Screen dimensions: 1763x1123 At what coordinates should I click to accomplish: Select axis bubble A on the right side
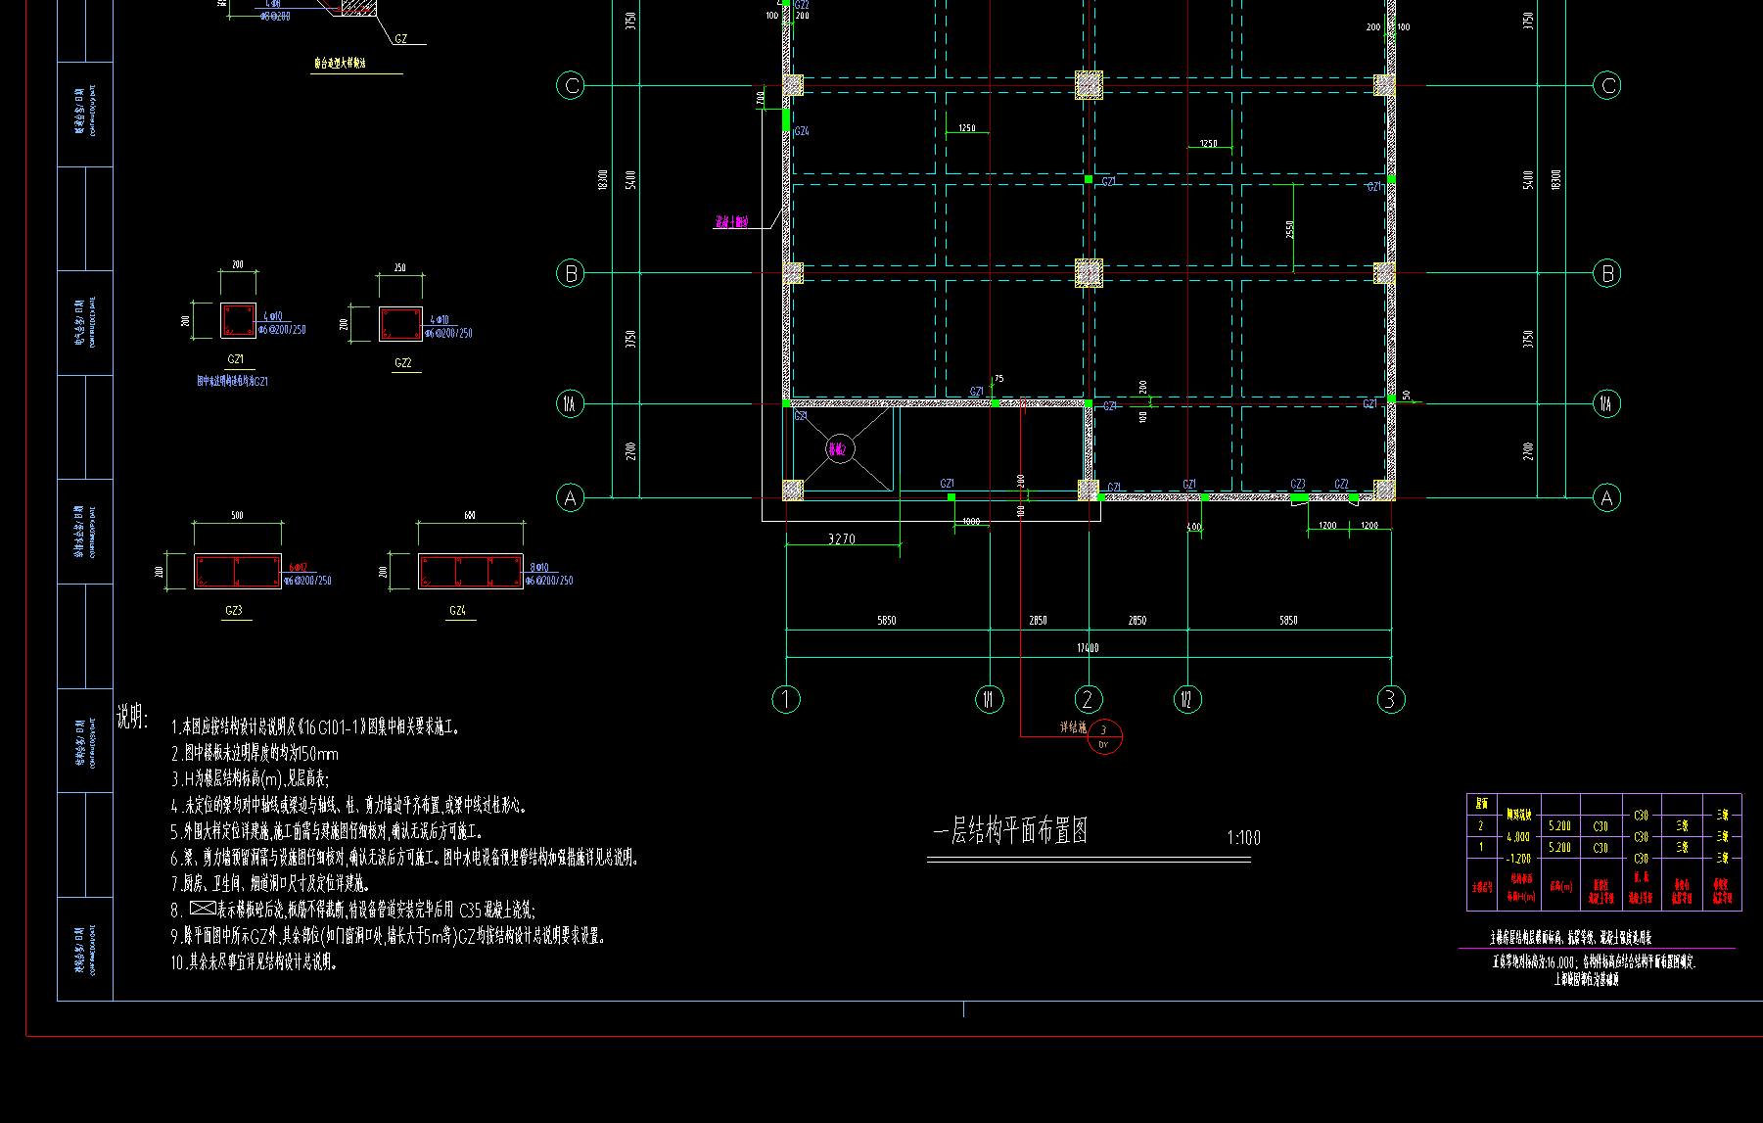click(1606, 498)
